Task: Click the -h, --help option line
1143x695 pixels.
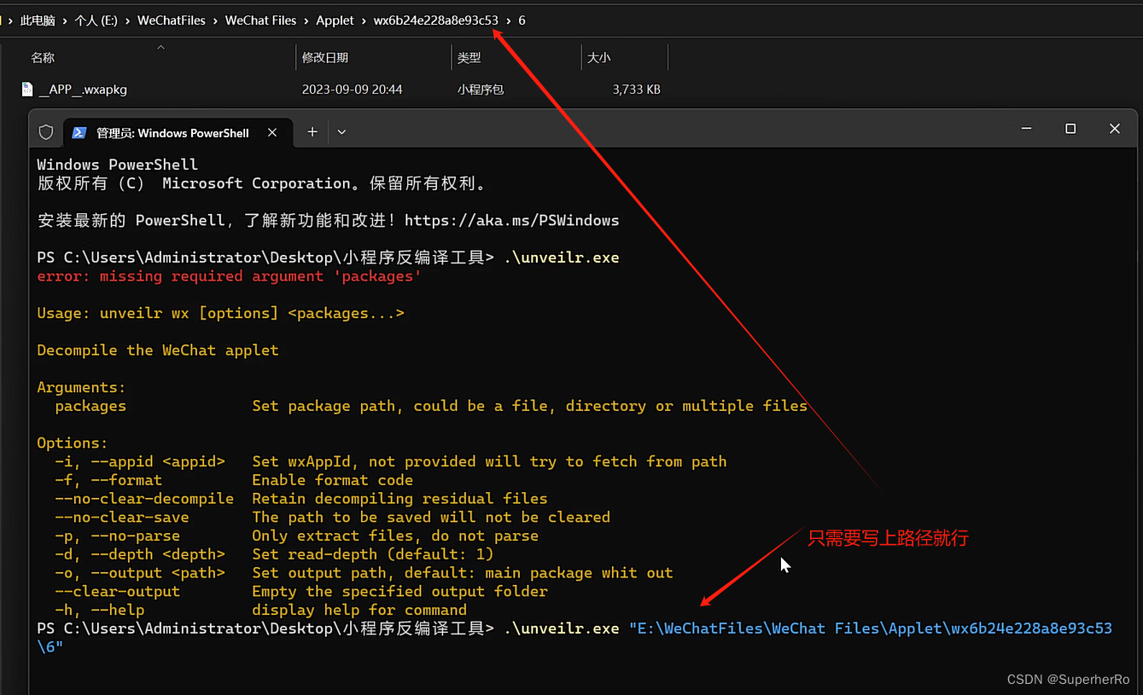Action: pos(260,610)
